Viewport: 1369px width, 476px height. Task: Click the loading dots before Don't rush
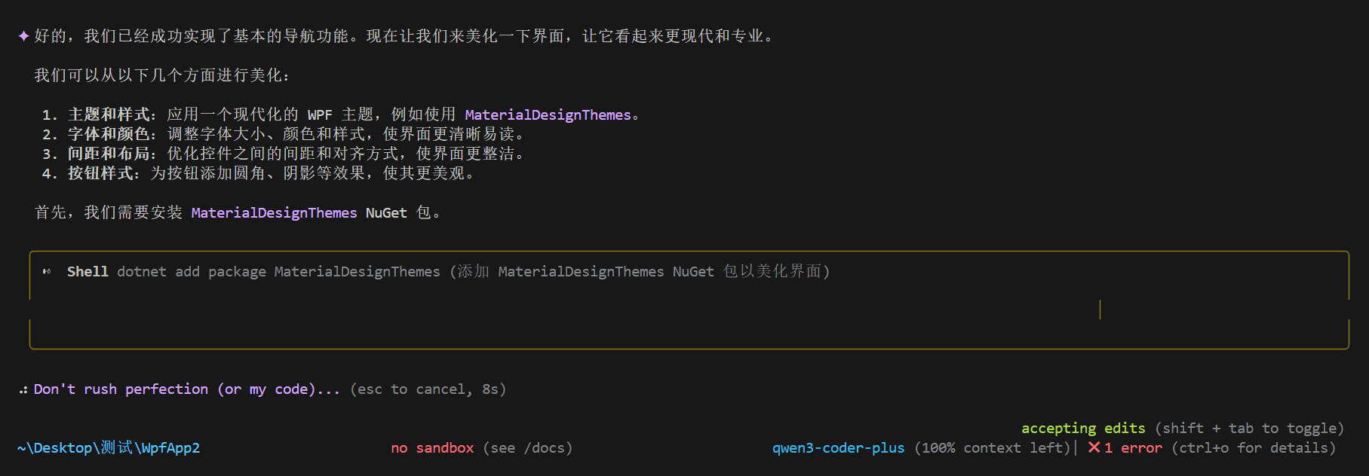tap(23, 389)
